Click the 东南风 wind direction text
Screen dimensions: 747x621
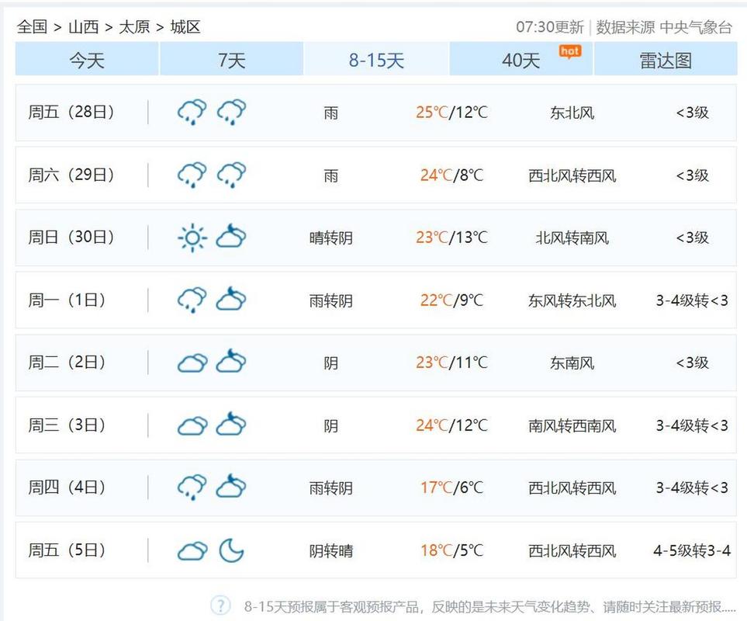click(572, 363)
